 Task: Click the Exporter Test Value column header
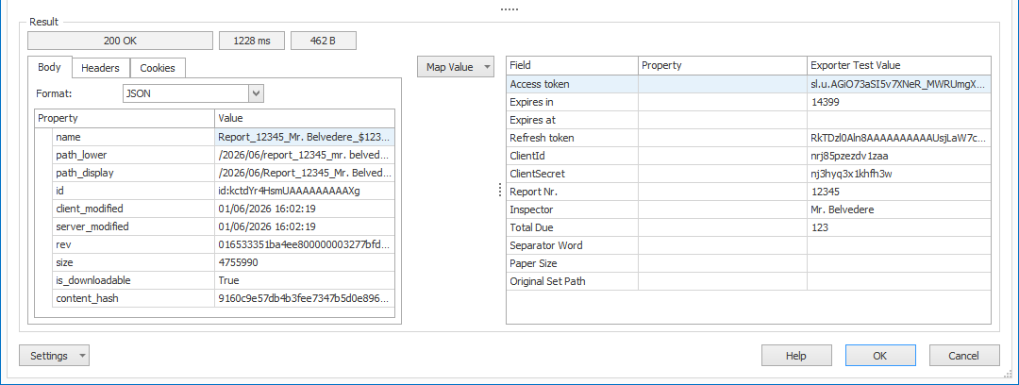[899, 65]
